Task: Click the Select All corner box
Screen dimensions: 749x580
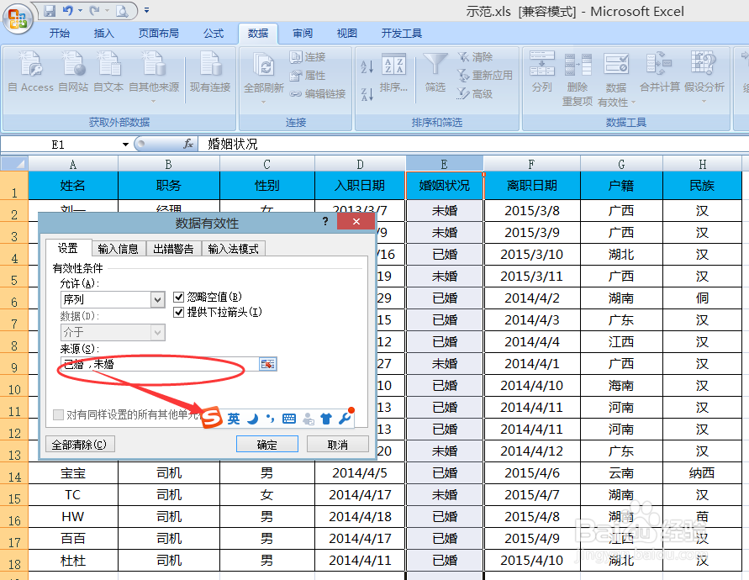Action: 14,164
